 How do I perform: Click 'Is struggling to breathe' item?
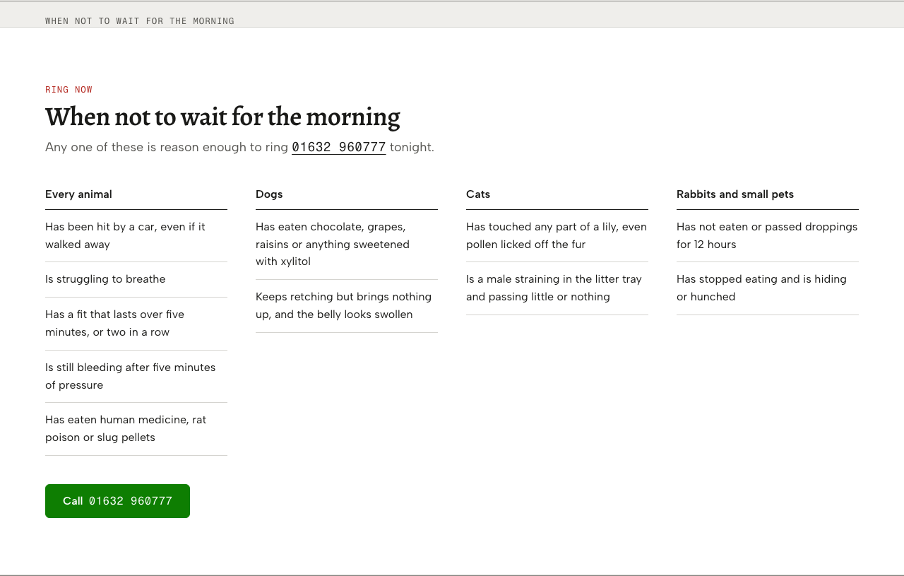pyautogui.click(x=136, y=280)
